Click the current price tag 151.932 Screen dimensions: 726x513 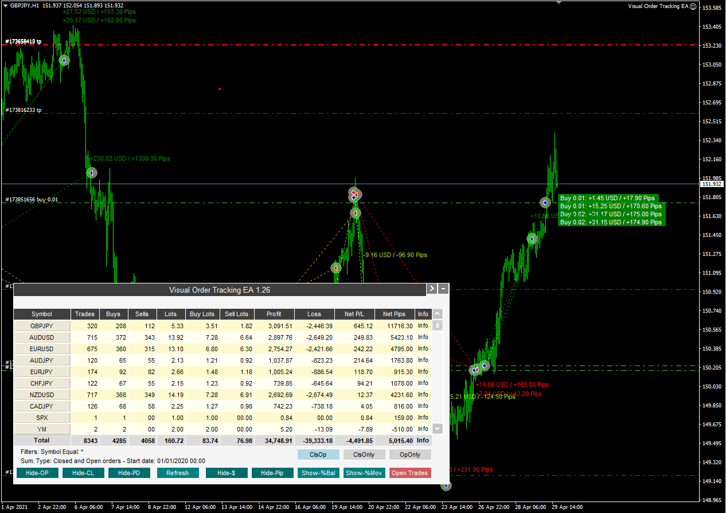pyautogui.click(x=712, y=184)
